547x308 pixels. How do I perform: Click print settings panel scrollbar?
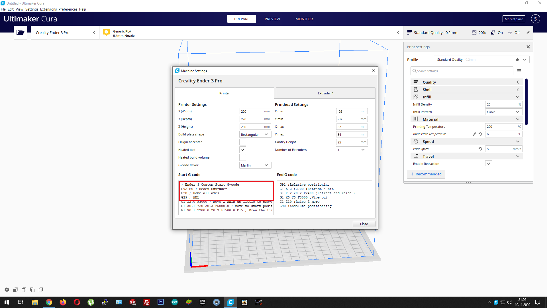[x=526, y=102]
